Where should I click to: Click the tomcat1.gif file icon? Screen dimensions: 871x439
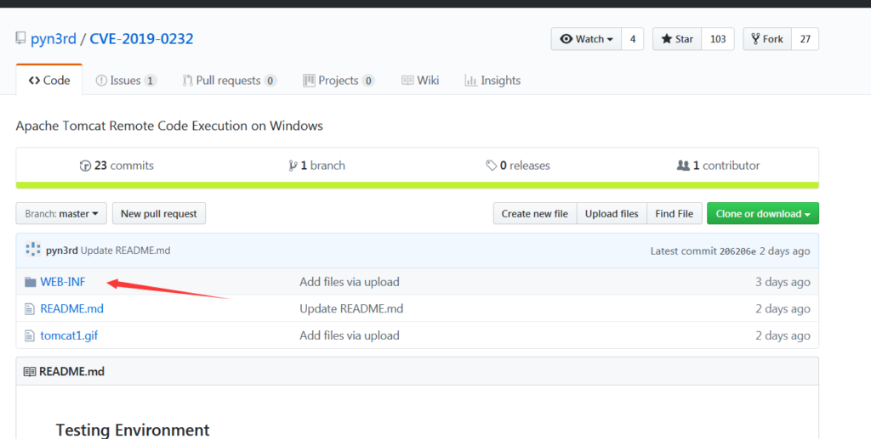pos(30,336)
